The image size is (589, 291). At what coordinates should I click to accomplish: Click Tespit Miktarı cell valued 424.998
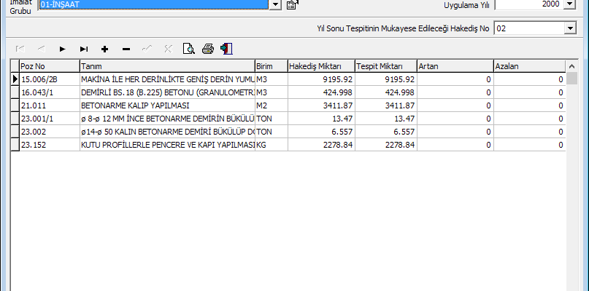click(385, 92)
